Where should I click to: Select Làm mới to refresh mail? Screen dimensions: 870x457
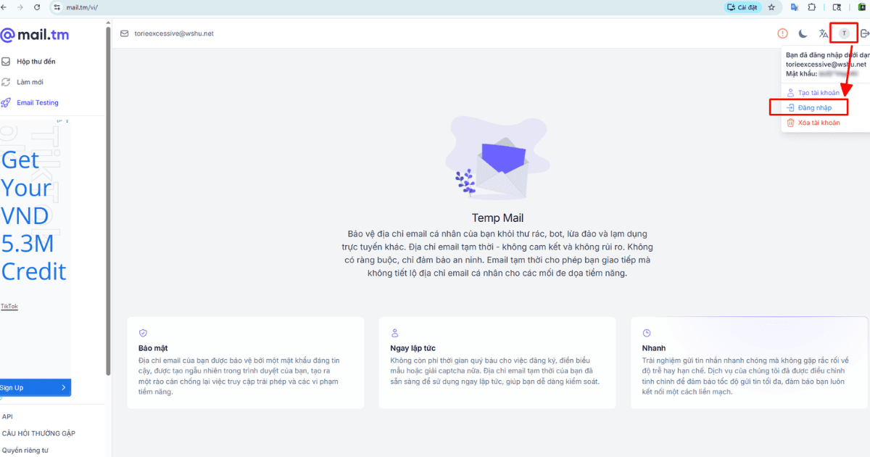click(30, 82)
